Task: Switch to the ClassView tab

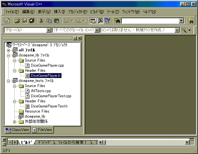Action: 18,130
